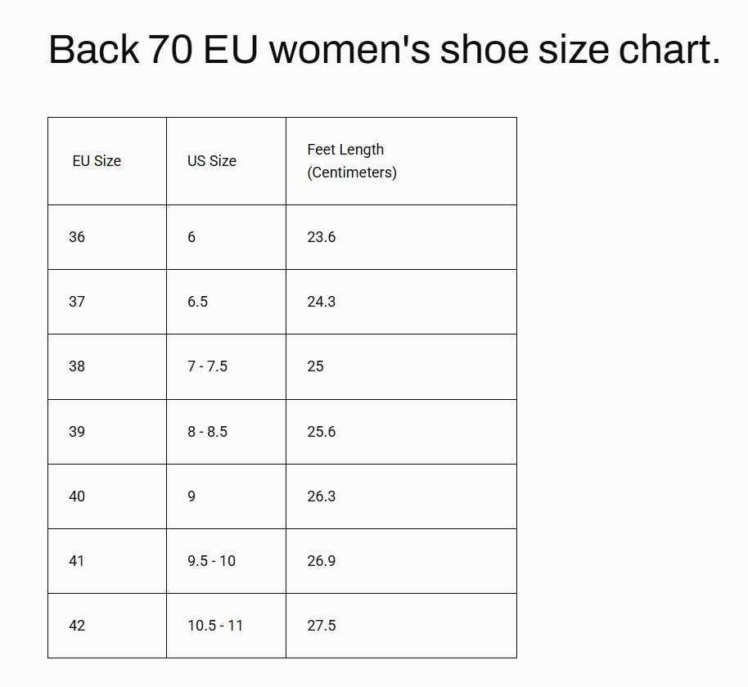
Task: Select EU size 37 in the table
Action: (77, 302)
